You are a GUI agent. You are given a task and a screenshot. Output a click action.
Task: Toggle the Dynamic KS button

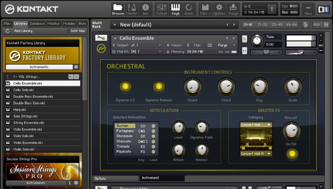[x=125, y=86]
